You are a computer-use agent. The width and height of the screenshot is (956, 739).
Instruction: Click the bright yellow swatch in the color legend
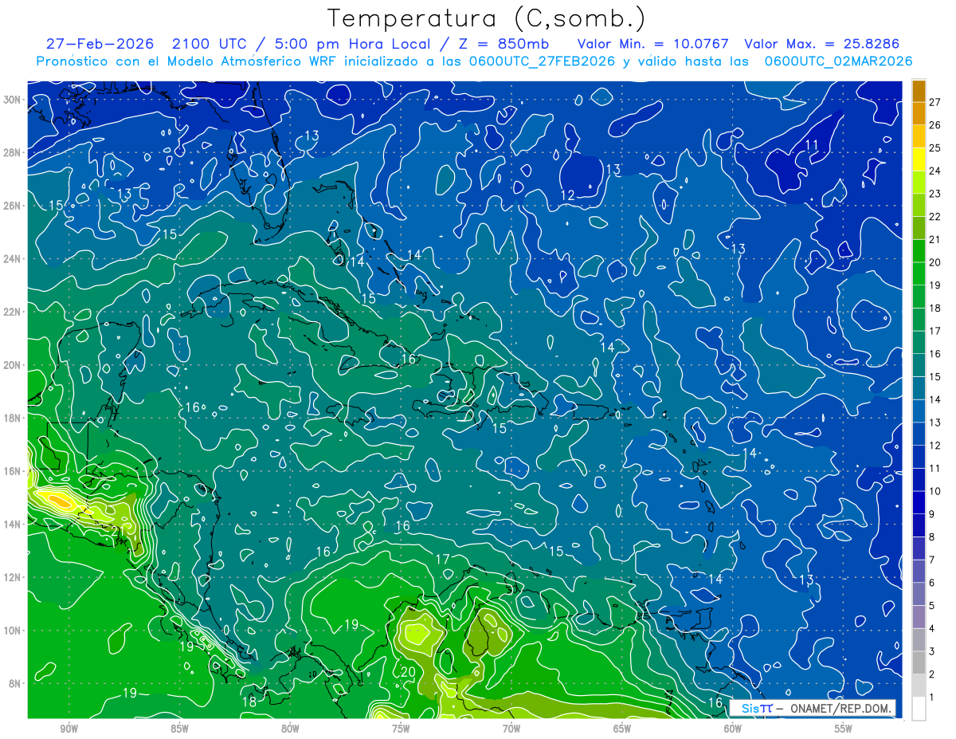[919, 159]
